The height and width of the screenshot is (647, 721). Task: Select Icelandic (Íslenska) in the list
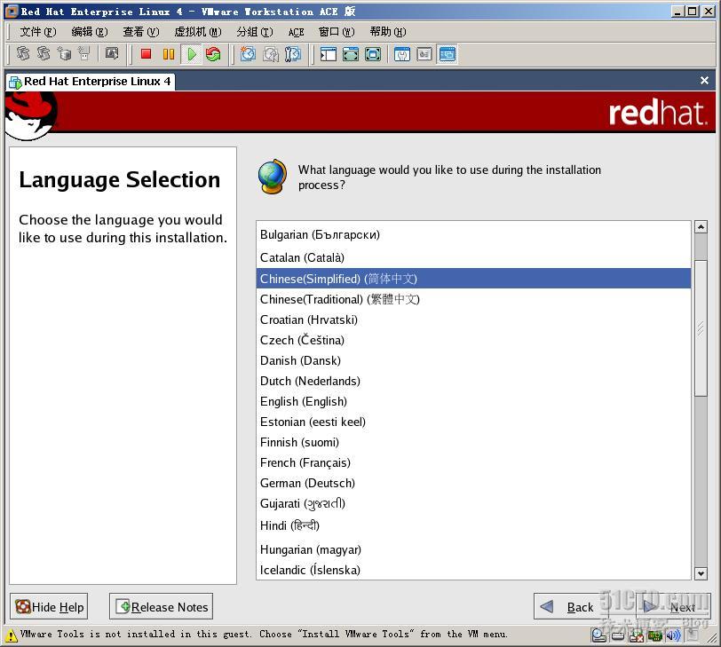pyautogui.click(x=473, y=570)
